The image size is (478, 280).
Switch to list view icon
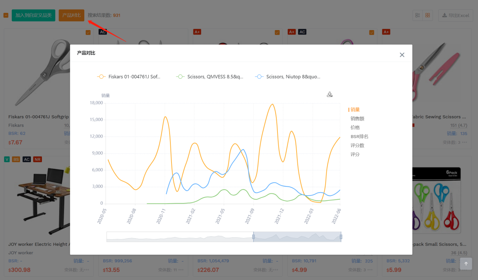tap(418, 15)
